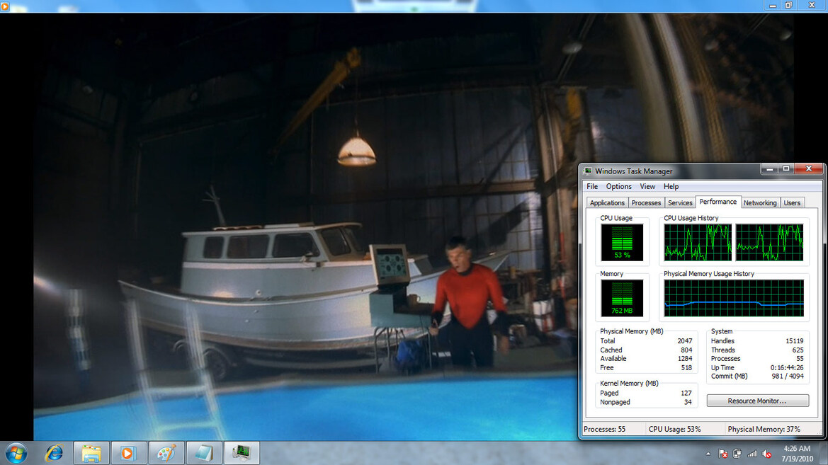828x465 pixels.
Task: Minimize the media player window
Action: [772, 5]
